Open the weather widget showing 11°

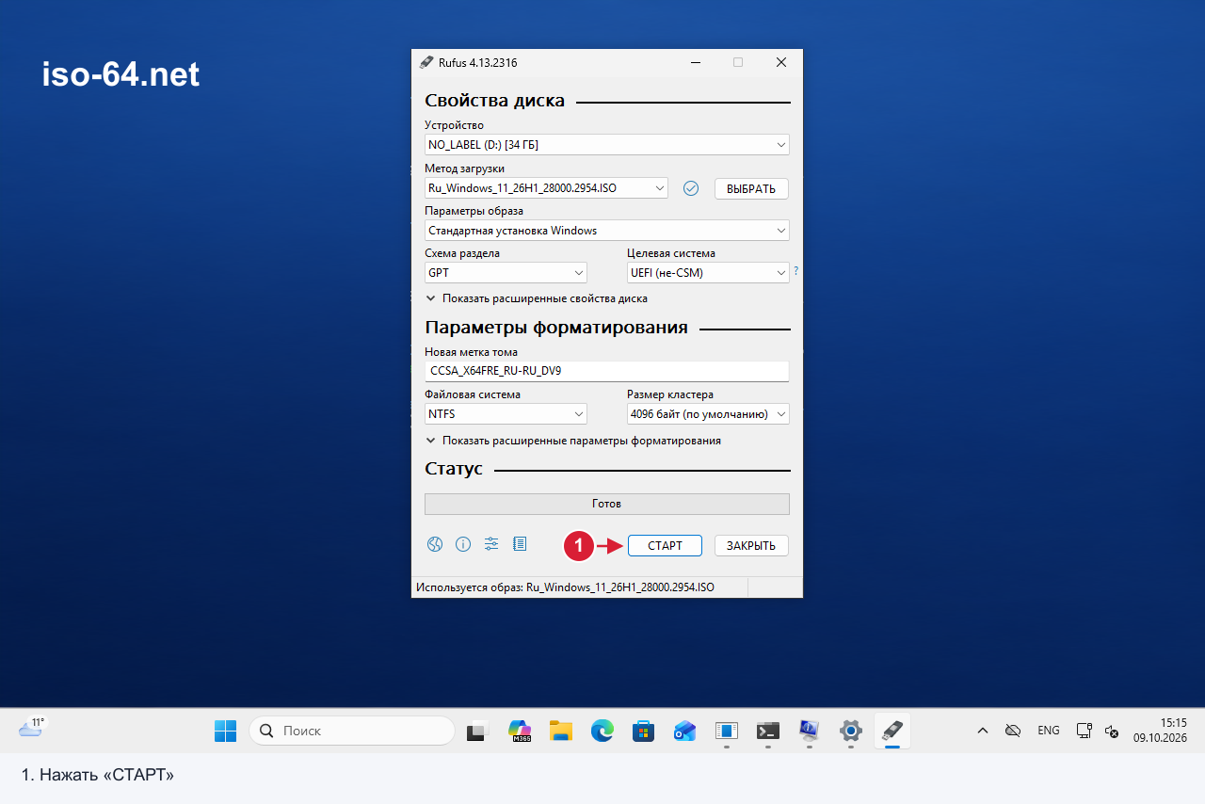32,728
